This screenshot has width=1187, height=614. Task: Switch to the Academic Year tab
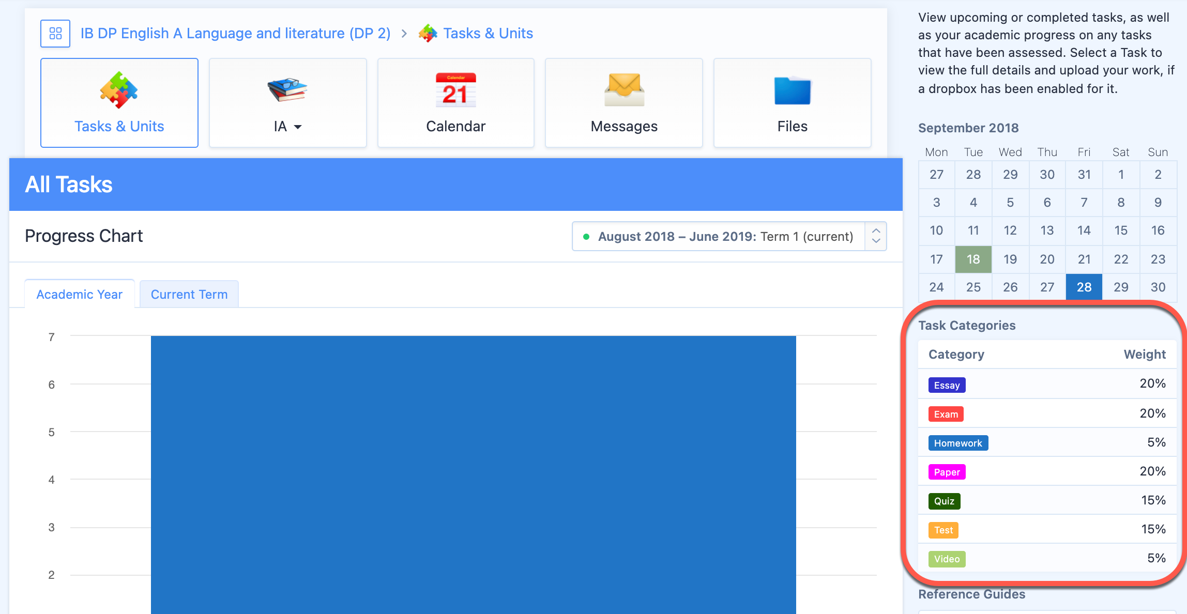click(80, 294)
